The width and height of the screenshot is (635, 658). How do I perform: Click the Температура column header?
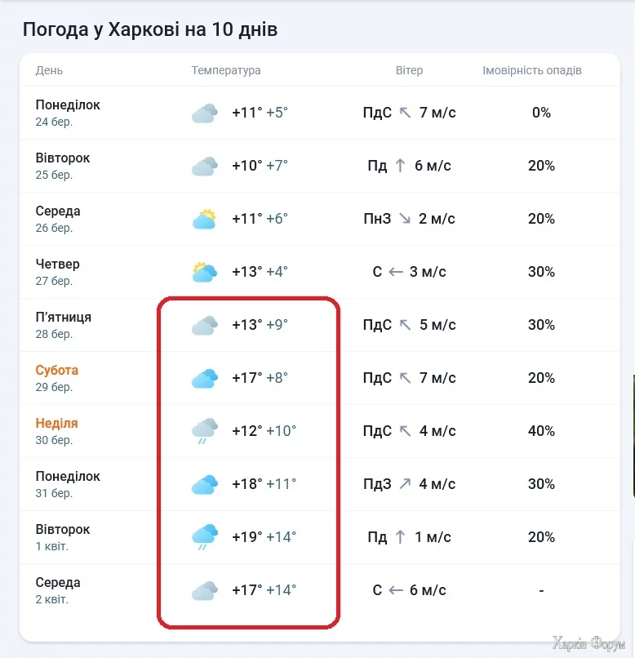pos(226,70)
